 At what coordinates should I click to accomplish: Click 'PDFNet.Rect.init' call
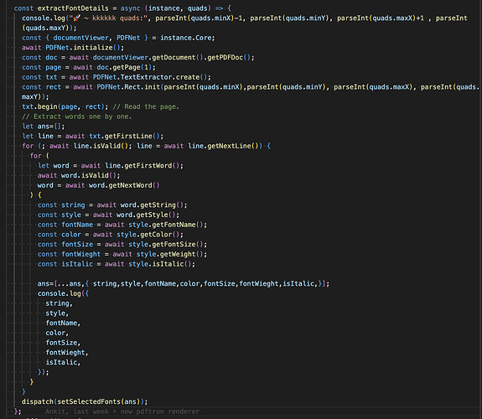[x=128, y=87]
